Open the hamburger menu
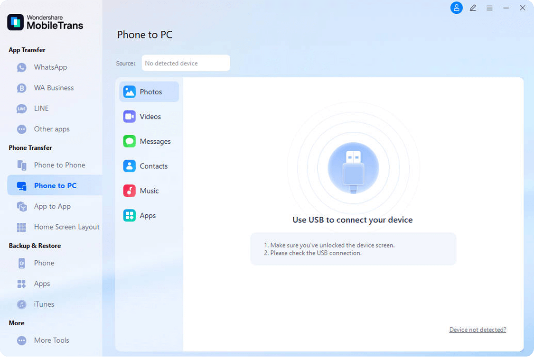The image size is (534, 357). point(489,8)
